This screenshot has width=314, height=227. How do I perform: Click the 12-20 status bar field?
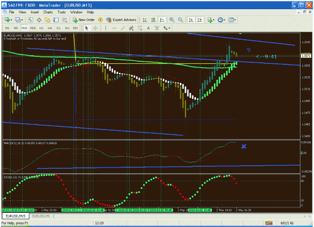click(99, 223)
